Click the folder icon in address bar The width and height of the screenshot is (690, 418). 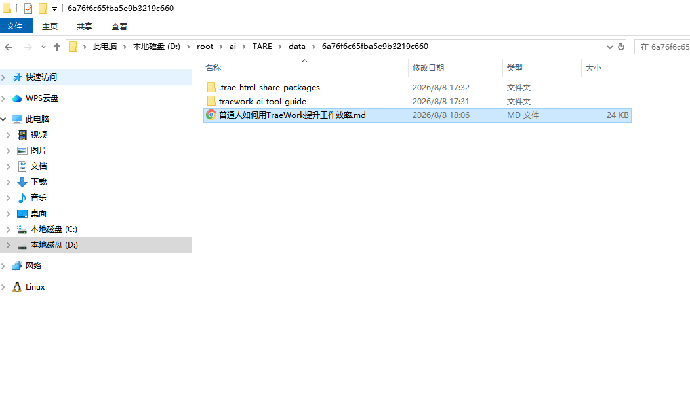[x=73, y=47]
